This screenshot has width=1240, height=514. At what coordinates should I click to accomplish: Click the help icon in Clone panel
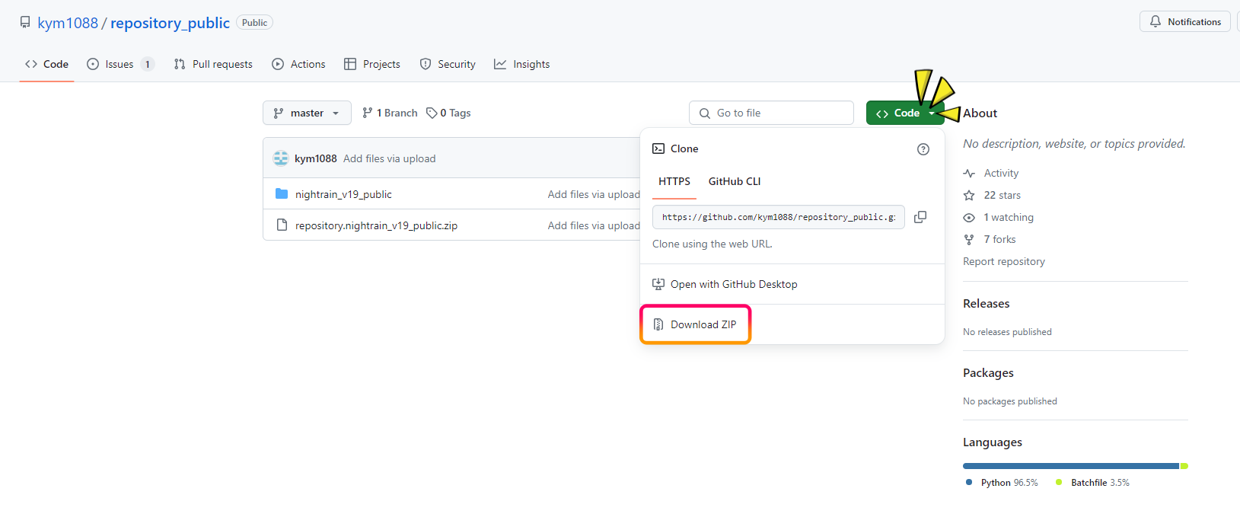923,149
